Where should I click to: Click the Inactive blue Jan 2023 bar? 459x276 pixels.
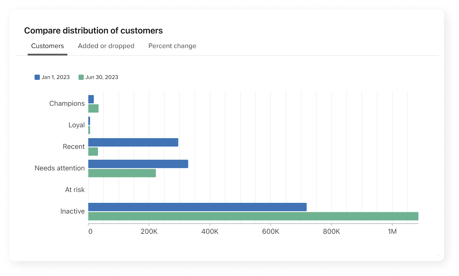(x=197, y=207)
